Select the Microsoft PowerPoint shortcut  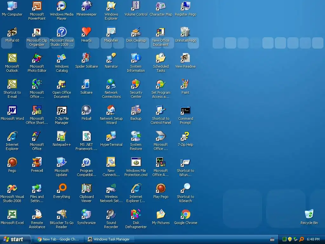click(x=37, y=6)
